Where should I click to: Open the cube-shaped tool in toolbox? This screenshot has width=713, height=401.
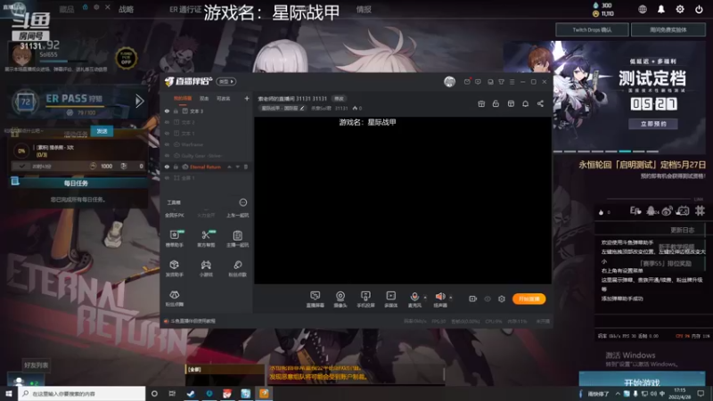click(174, 268)
